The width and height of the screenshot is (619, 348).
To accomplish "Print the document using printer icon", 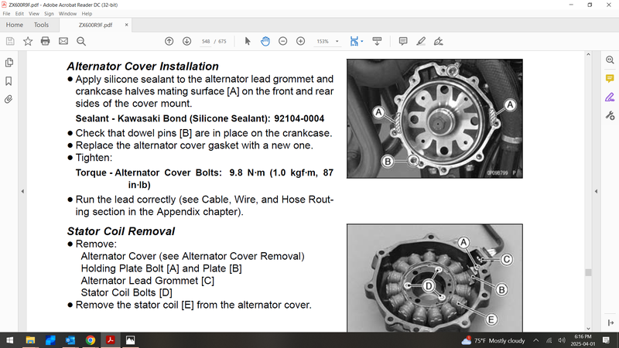I will pos(46,41).
